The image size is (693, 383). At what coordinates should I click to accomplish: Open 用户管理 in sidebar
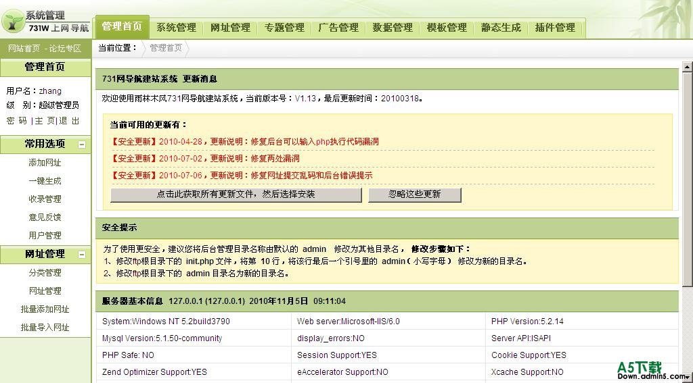click(x=45, y=236)
